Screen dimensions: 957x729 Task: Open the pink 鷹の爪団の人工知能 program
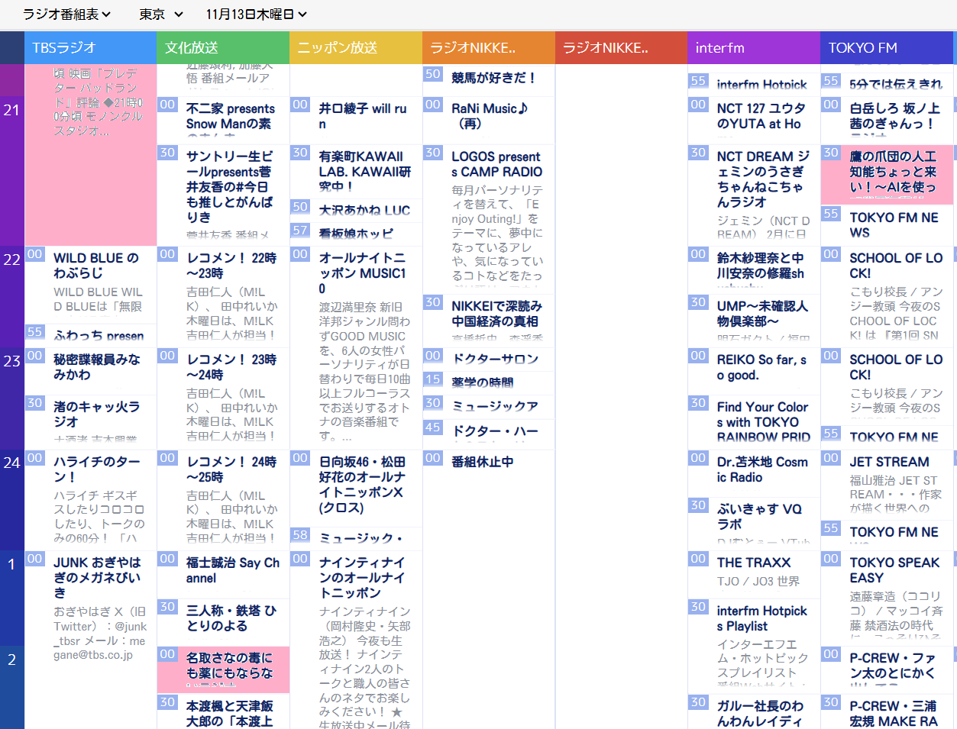[x=893, y=172]
